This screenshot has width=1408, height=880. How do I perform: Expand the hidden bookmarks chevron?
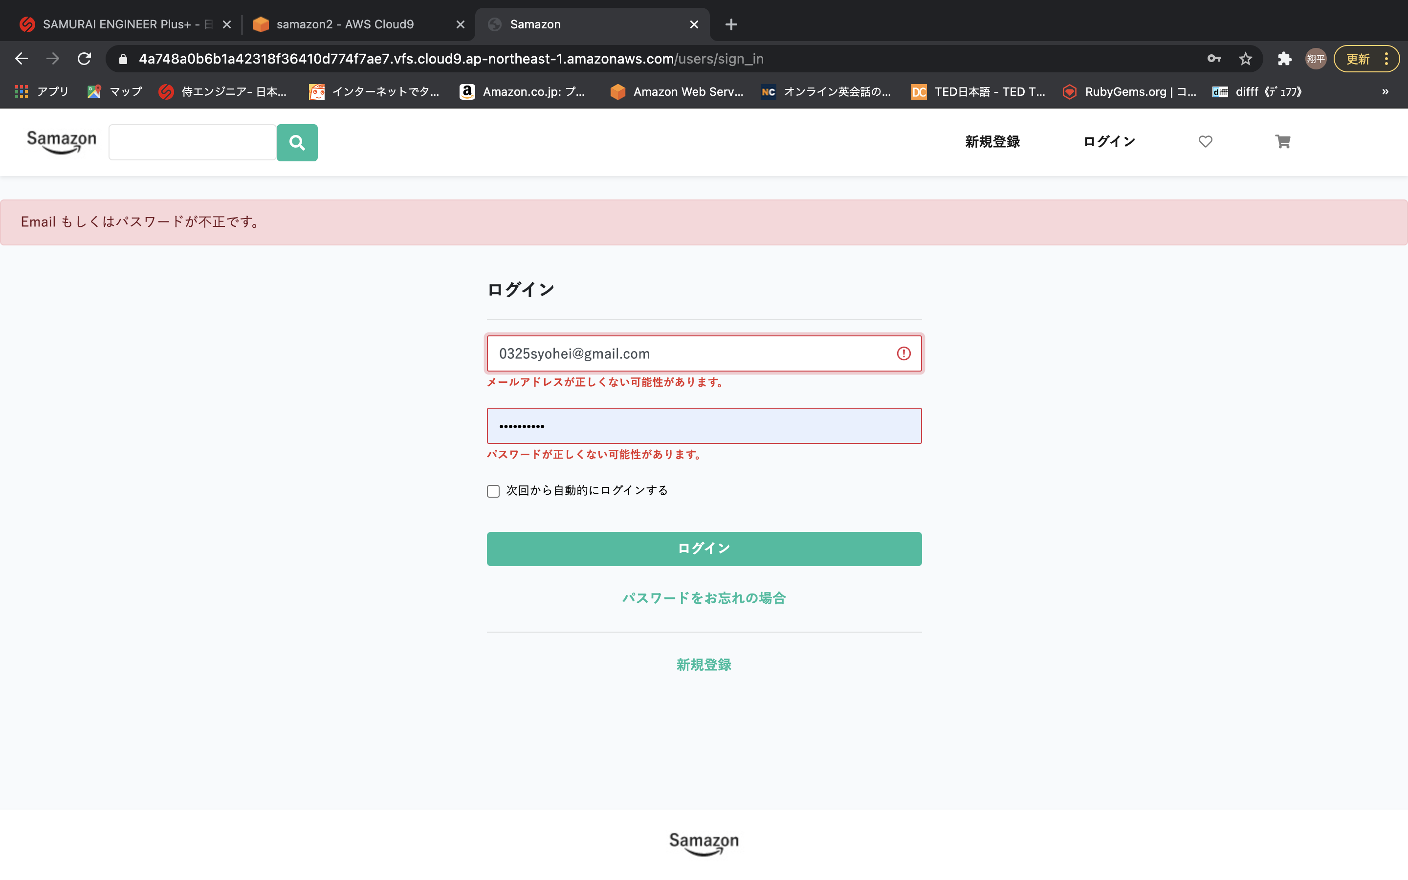tap(1386, 91)
